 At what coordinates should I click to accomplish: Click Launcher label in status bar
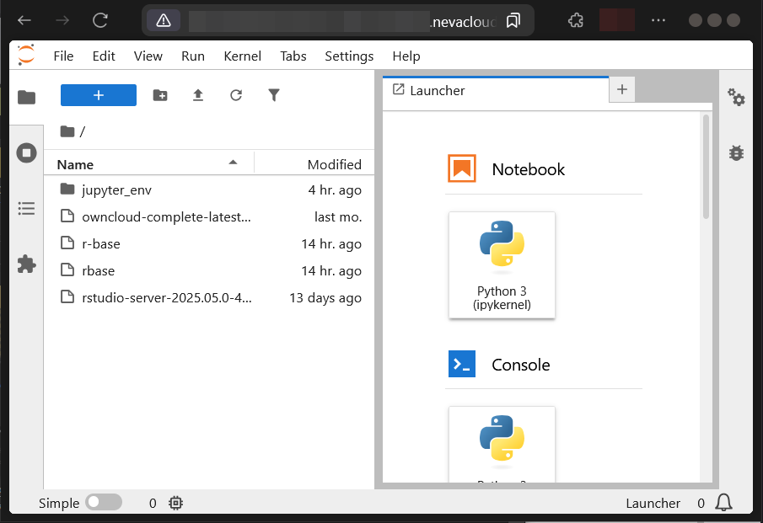pos(653,503)
